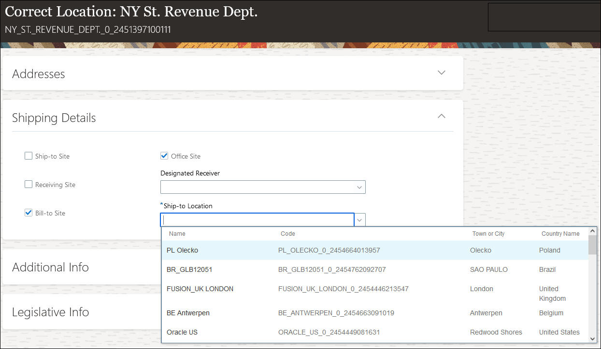
Task: Click the Ship-to Location dropdown arrow
Action: coord(359,220)
